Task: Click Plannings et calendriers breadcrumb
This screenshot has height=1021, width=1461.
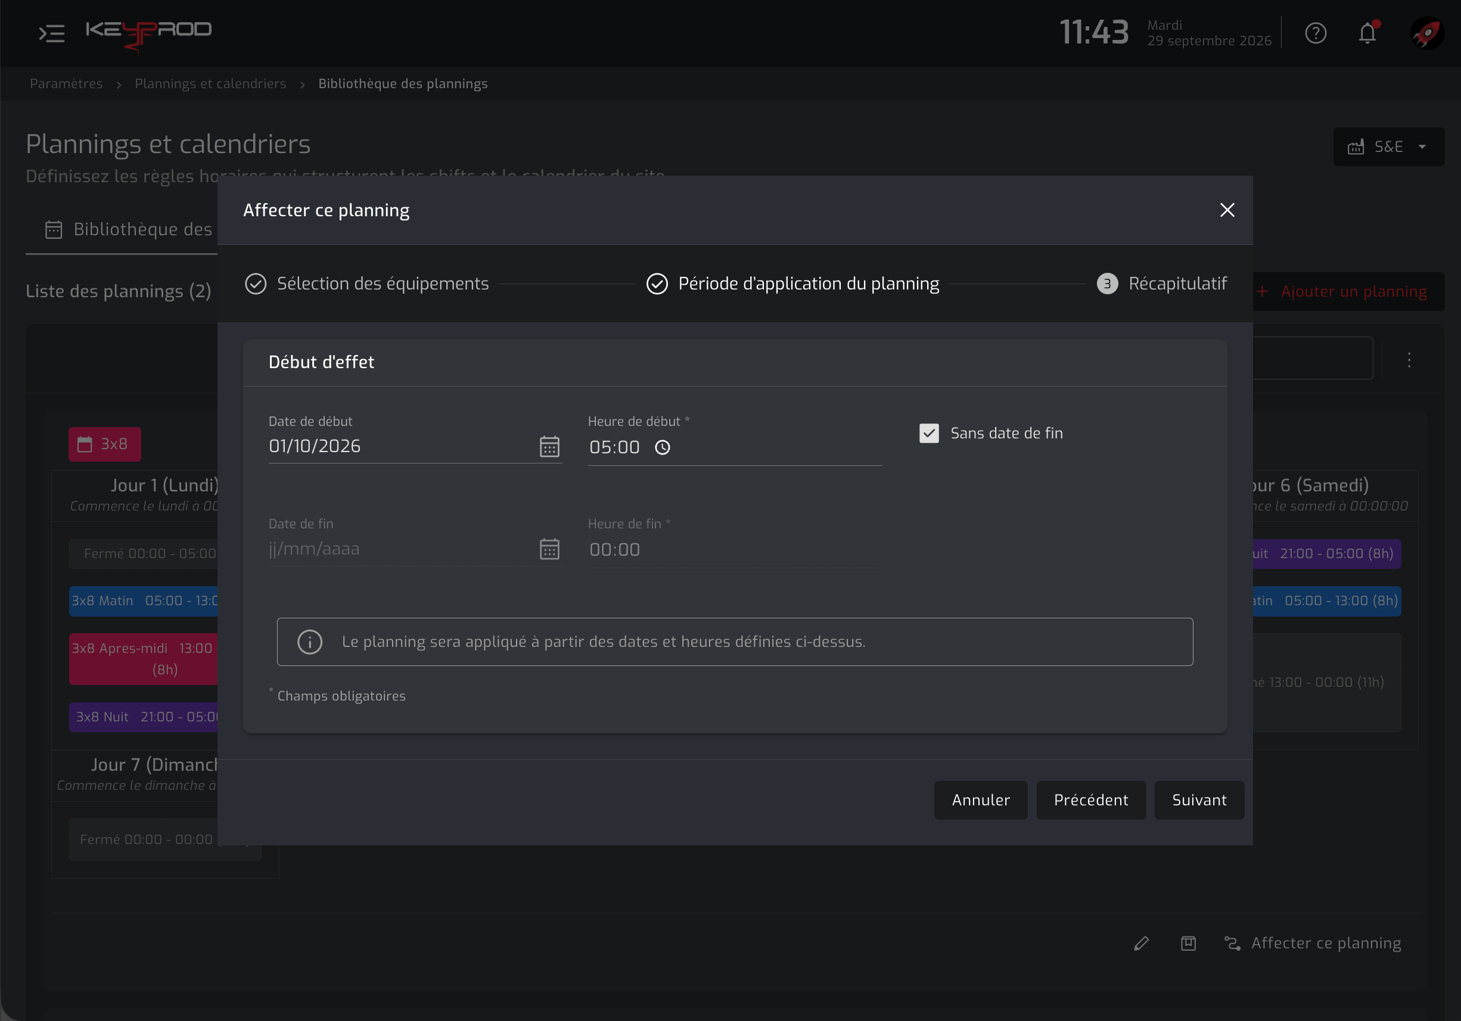Action: pyautogui.click(x=210, y=84)
